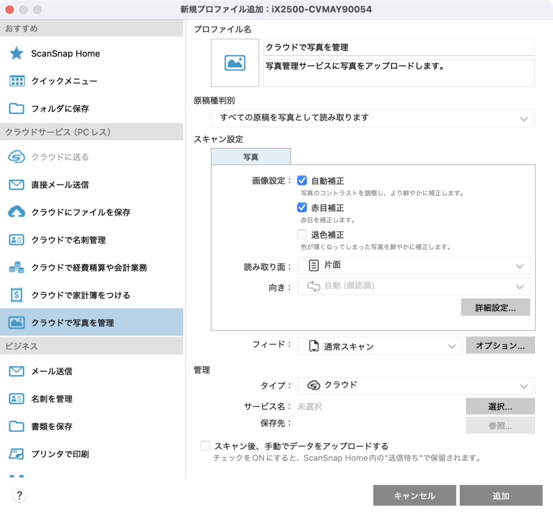Click the receipt icon for クラウドで家計簿をつける

click(17, 295)
